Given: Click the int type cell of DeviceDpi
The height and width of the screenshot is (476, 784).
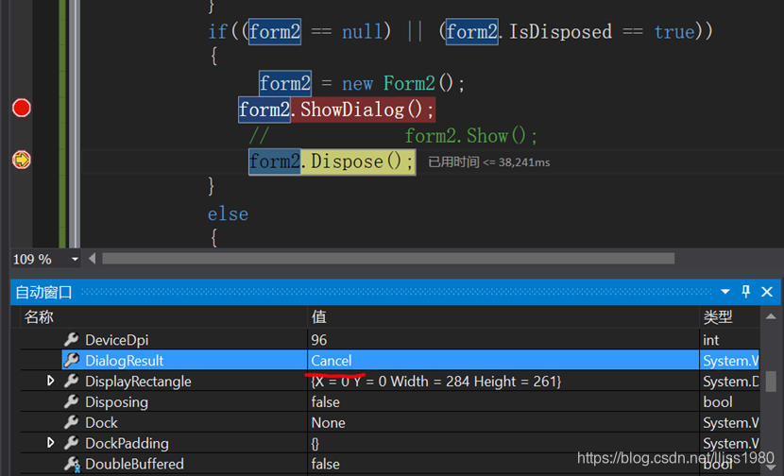Looking at the screenshot, I should click(x=711, y=340).
